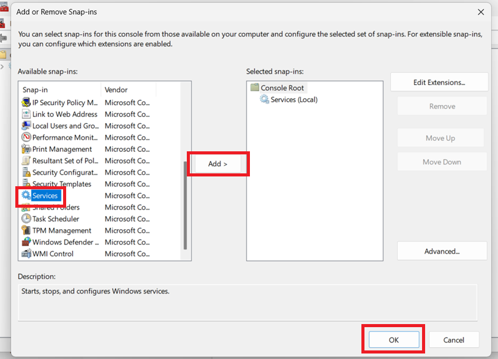Select the Print Management printer icon
This screenshot has width=498, height=359.
26,149
